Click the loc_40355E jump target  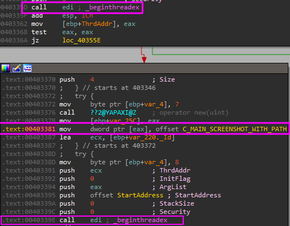[x=81, y=40]
